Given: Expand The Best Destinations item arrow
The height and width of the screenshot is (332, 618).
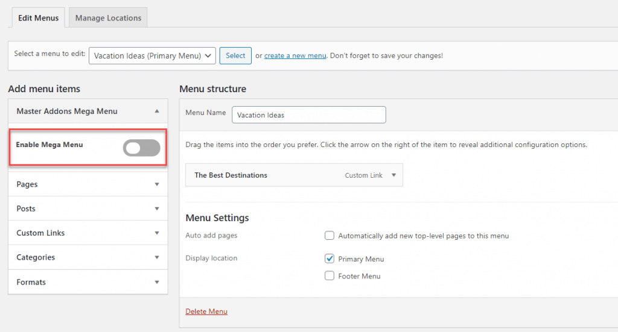Looking at the screenshot, I should pos(393,175).
